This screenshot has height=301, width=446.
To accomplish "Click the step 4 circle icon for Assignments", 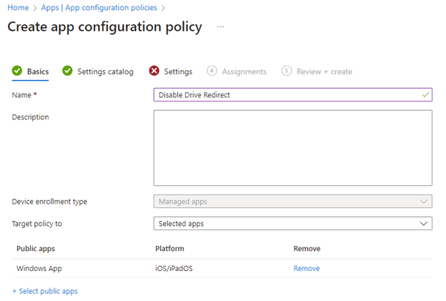I will [212, 71].
